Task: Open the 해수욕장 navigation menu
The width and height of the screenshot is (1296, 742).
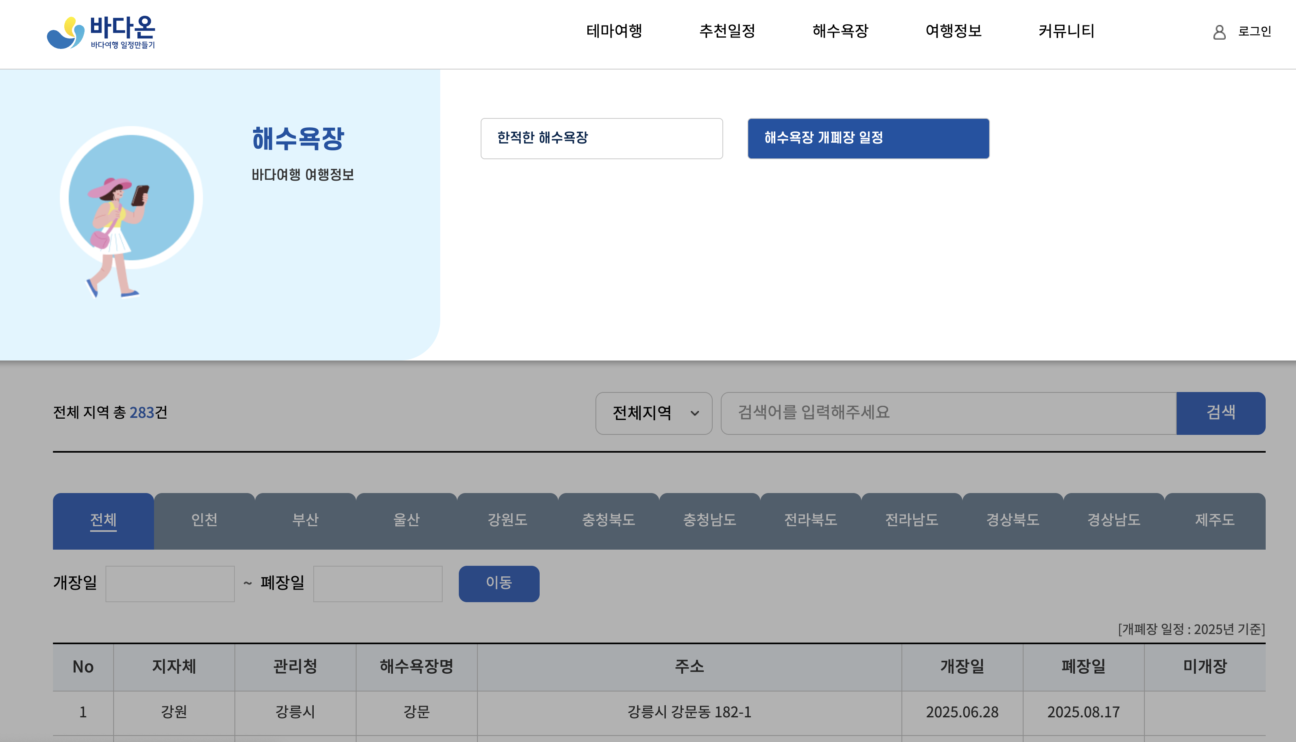Action: click(x=840, y=31)
